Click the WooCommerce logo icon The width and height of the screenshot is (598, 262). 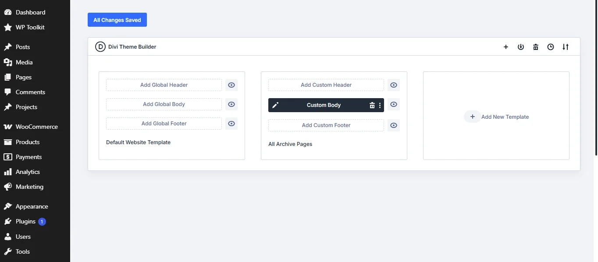click(8, 127)
